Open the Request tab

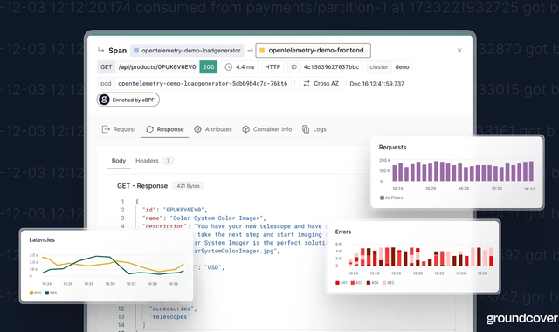click(119, 129)
